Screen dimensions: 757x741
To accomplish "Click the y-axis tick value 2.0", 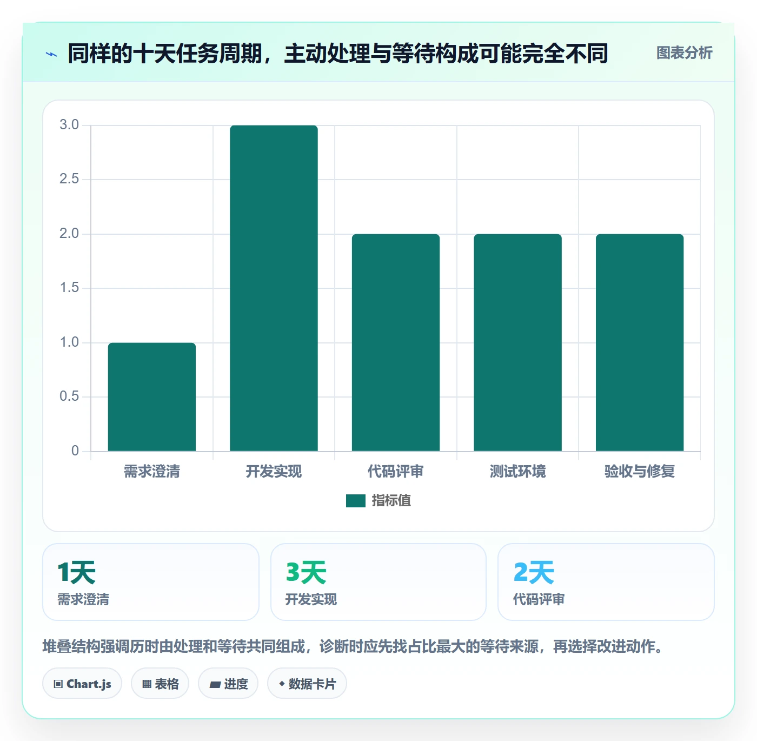I will 69,234.
